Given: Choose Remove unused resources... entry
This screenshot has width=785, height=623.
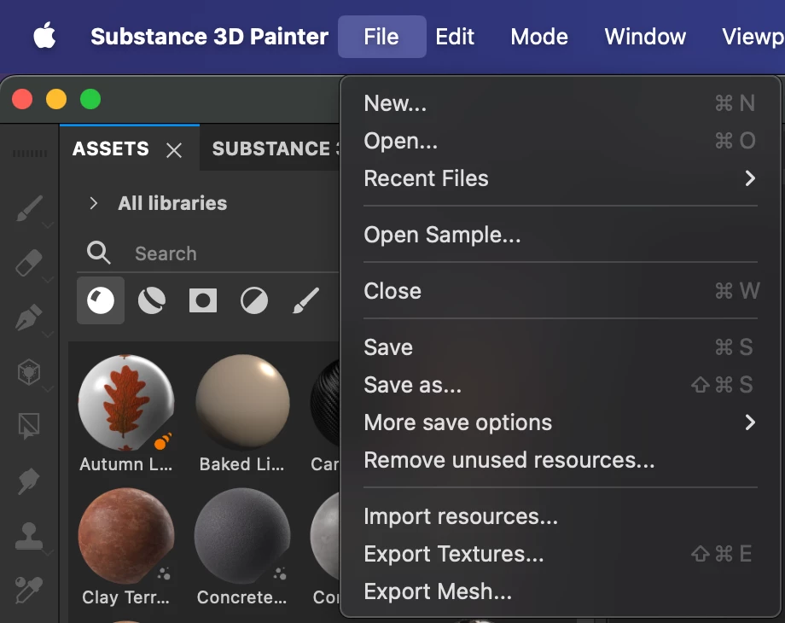Looking at the screenshot, I should point(561,460).
